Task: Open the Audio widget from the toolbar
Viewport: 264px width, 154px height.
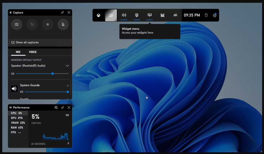Action: [124, 15]
